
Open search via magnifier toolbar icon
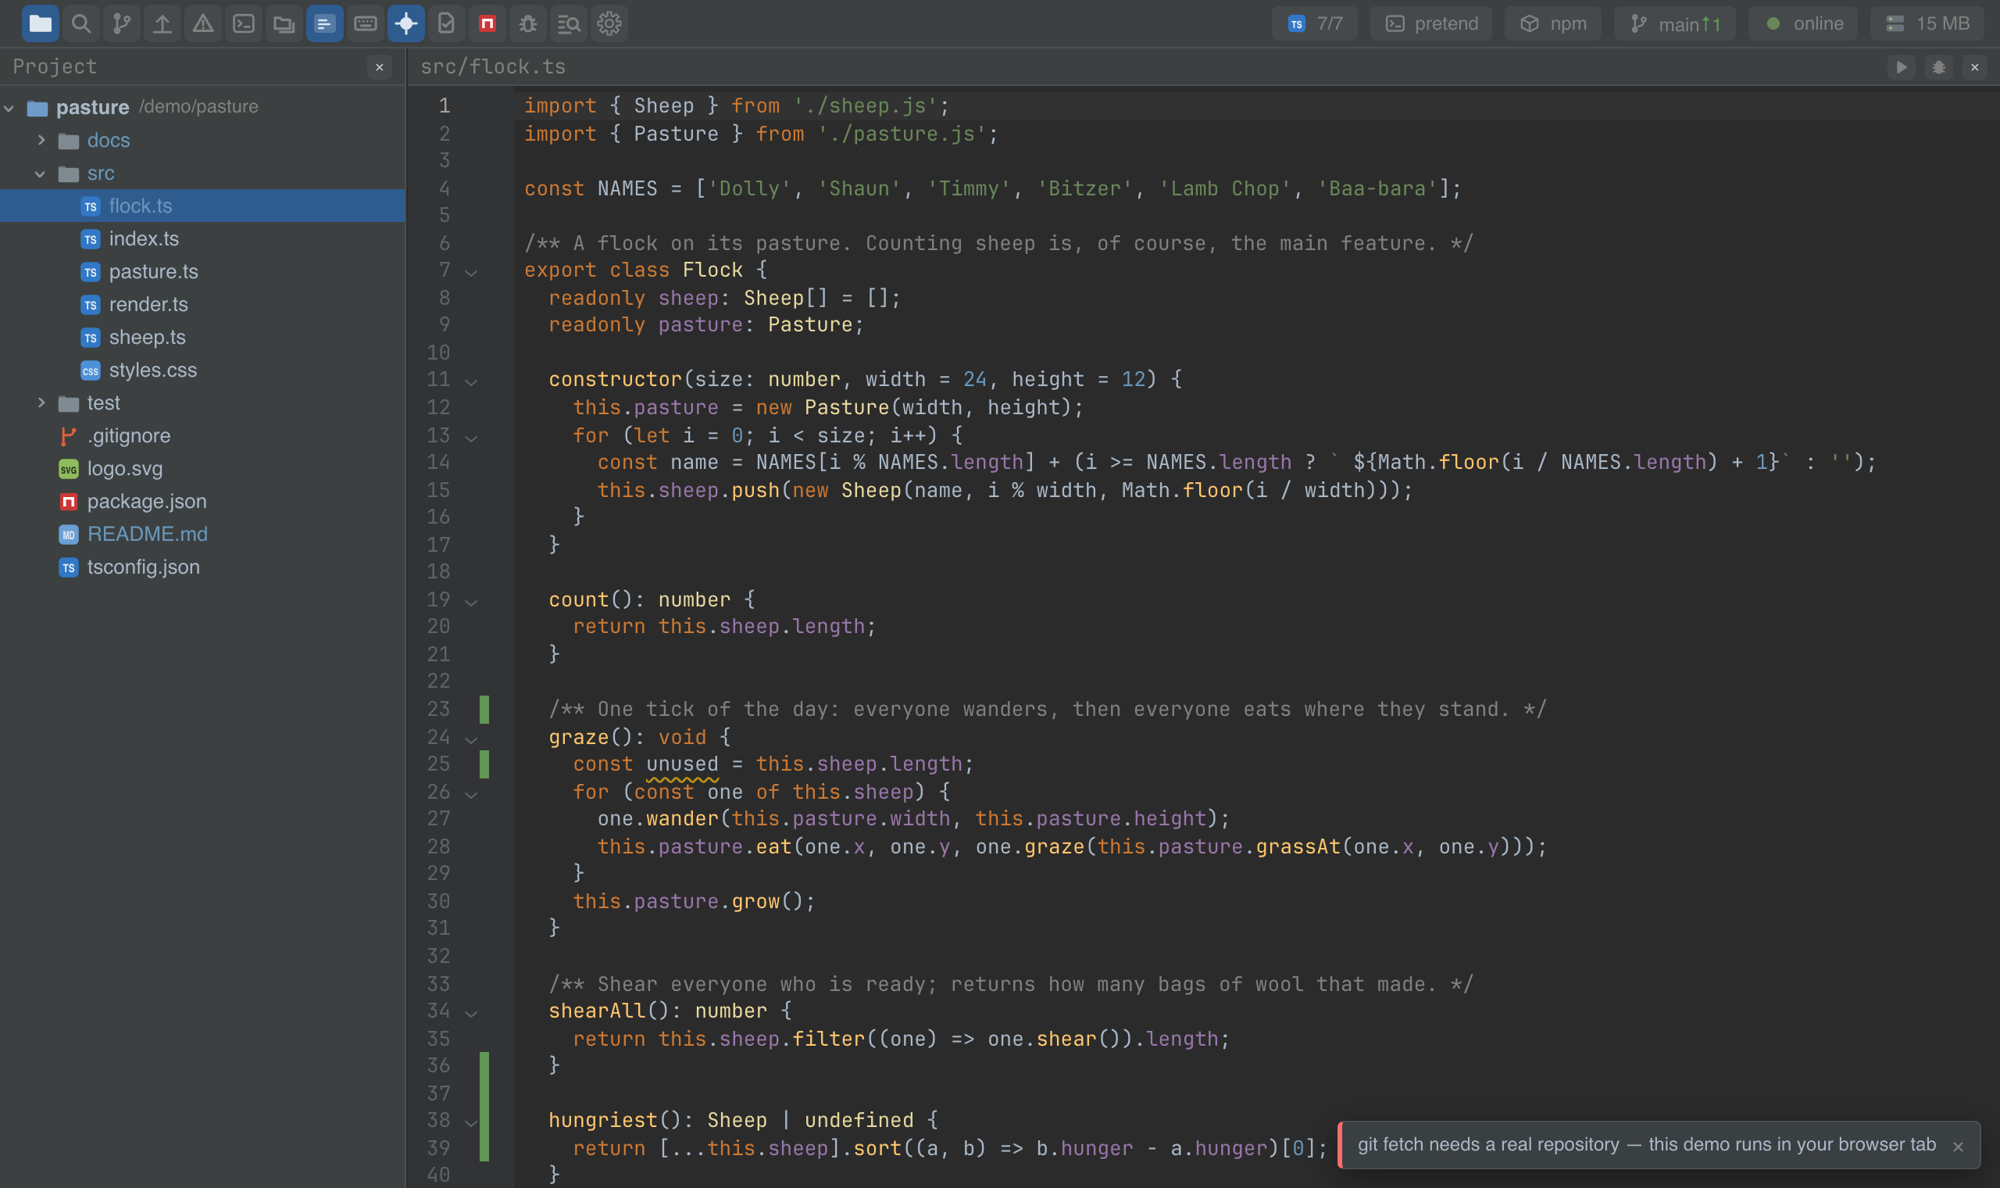point(80,23)
